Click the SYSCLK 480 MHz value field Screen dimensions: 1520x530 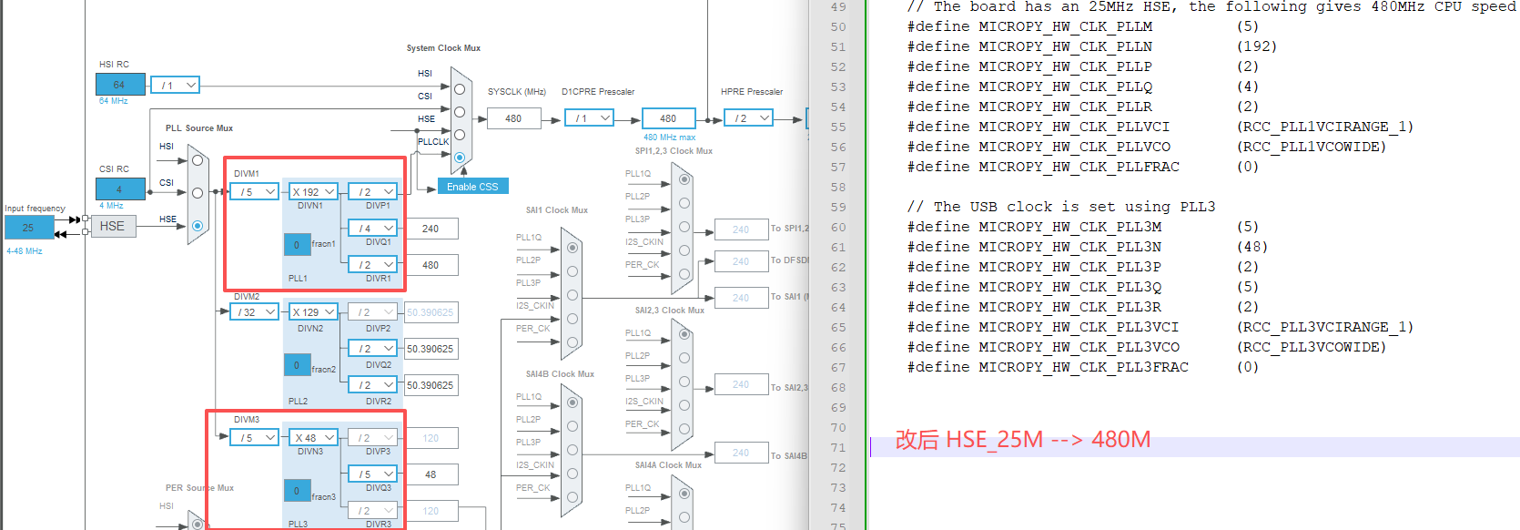pyautogui.click(x=513, y=118)
